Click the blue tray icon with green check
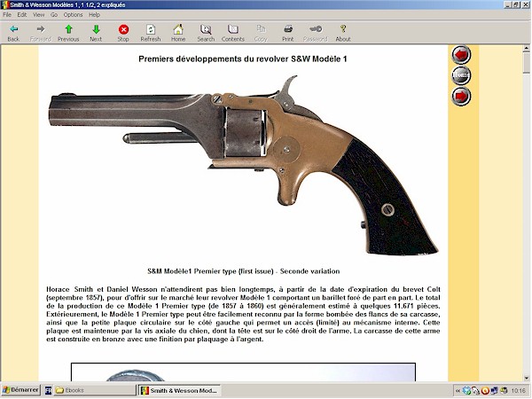 coord(467,391)
